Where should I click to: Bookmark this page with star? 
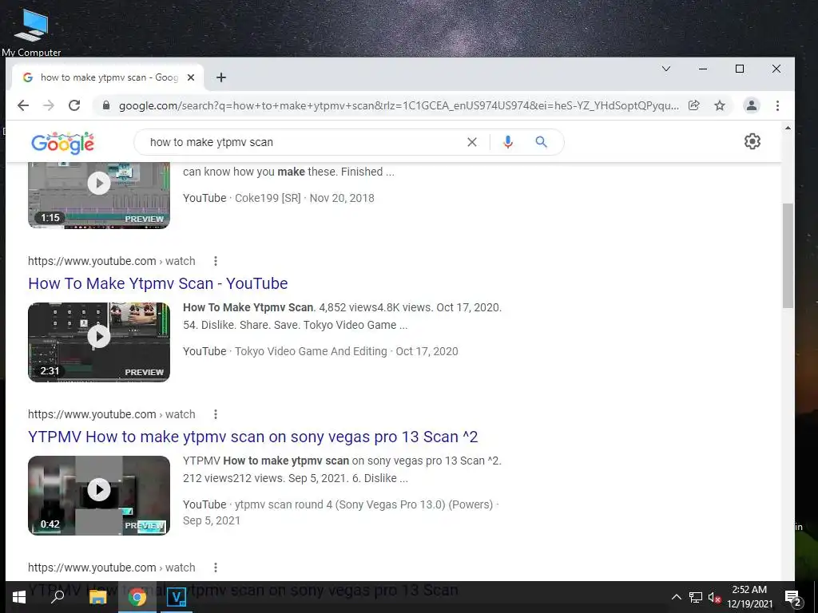coord(720,106)
